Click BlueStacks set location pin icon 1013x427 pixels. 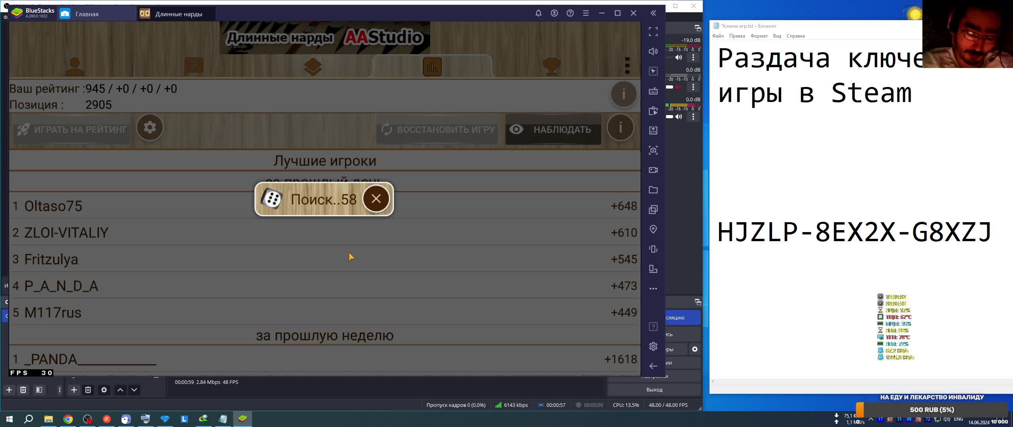click(653, 229)
